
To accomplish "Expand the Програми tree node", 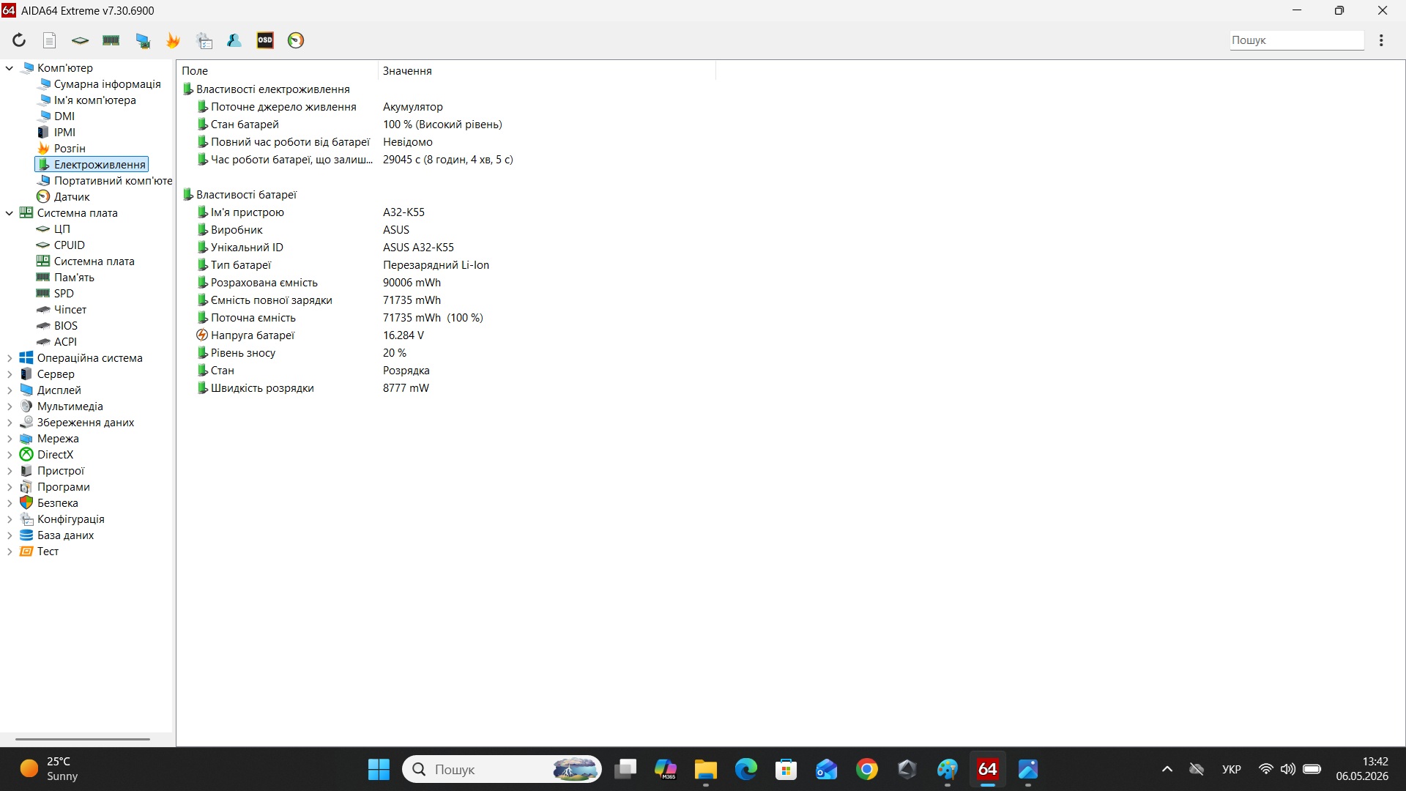I will click(10, 487).
